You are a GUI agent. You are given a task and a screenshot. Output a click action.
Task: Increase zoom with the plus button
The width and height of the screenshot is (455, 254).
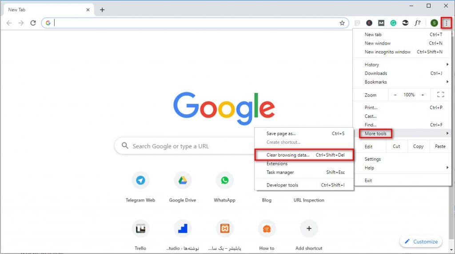click(423, 95)
